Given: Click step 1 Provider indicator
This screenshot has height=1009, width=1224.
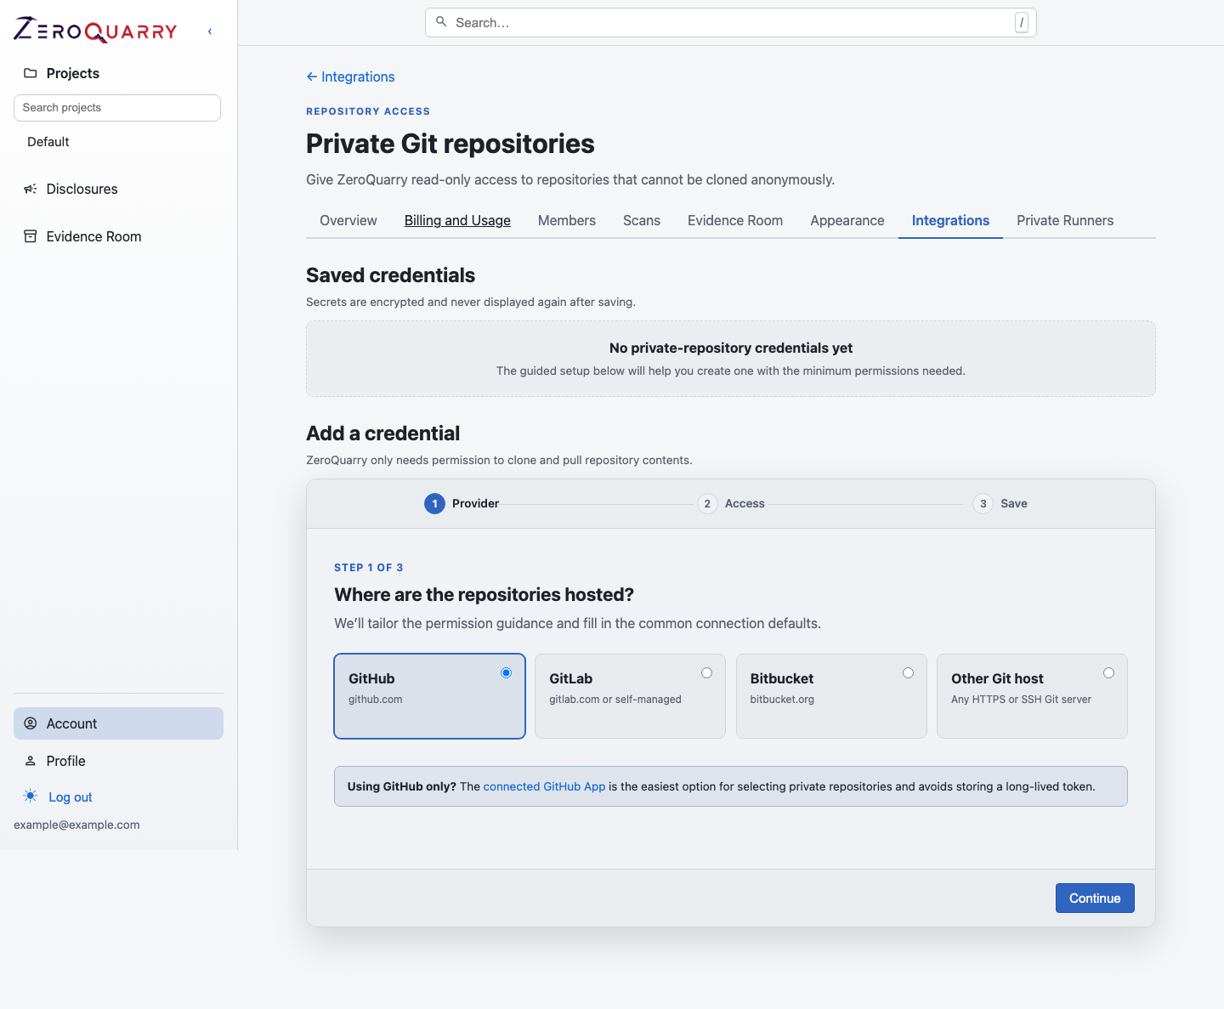Looking at the screenshot, I should [x=462, y=503].
